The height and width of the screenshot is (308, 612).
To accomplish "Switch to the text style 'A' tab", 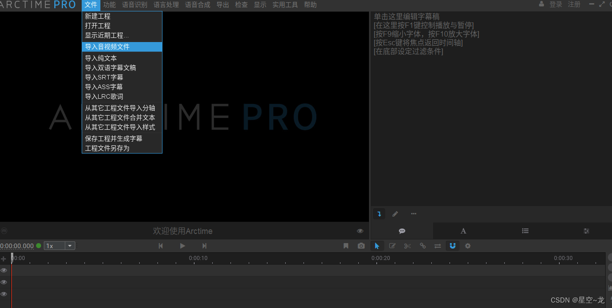I will [463, 231].
